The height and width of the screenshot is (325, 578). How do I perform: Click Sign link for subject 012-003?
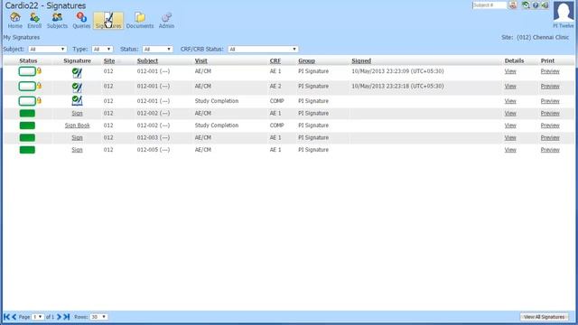pyautogui.click(x=77, y=137)
